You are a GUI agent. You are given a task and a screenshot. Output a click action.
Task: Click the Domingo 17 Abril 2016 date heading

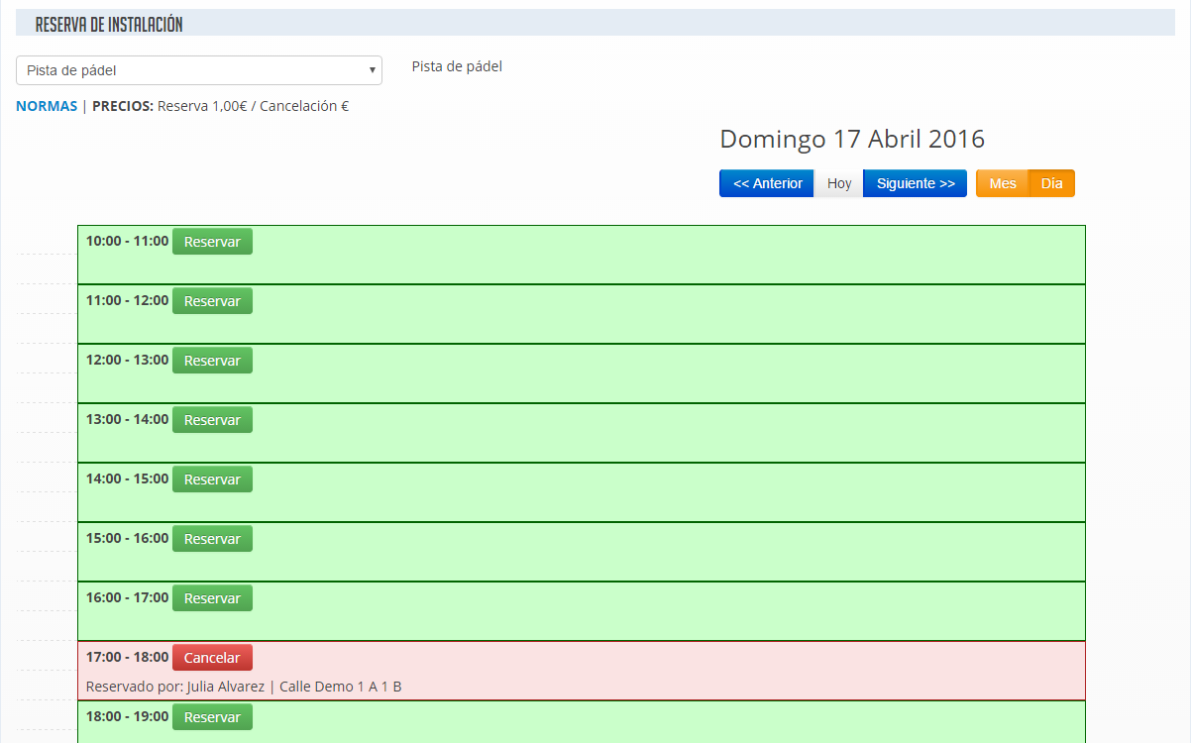(x=851, y=139)
